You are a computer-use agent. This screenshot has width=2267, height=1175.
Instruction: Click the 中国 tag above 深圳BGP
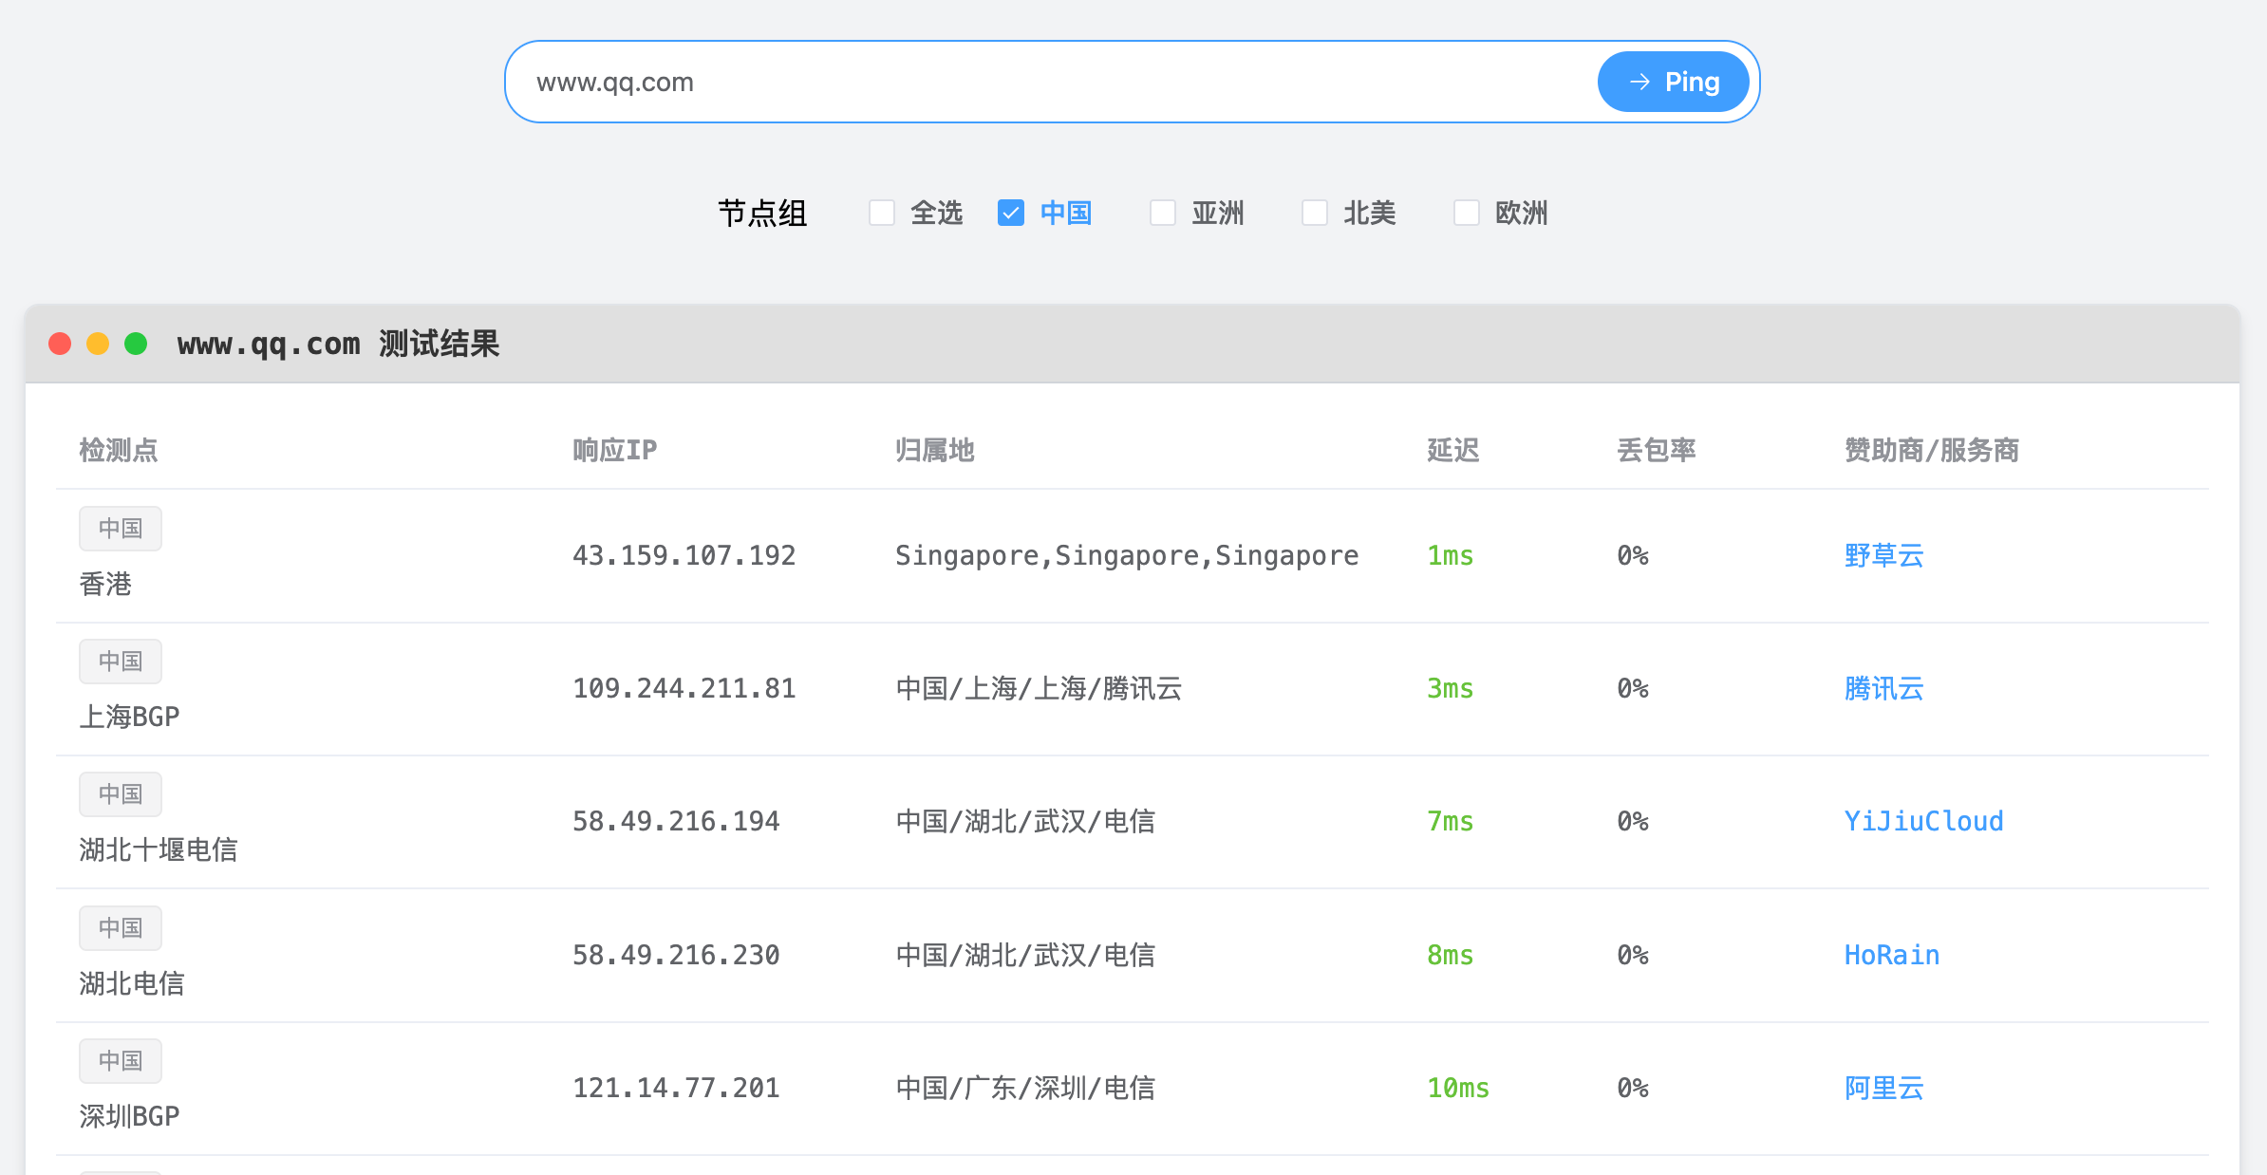(x=121, y=1061)
